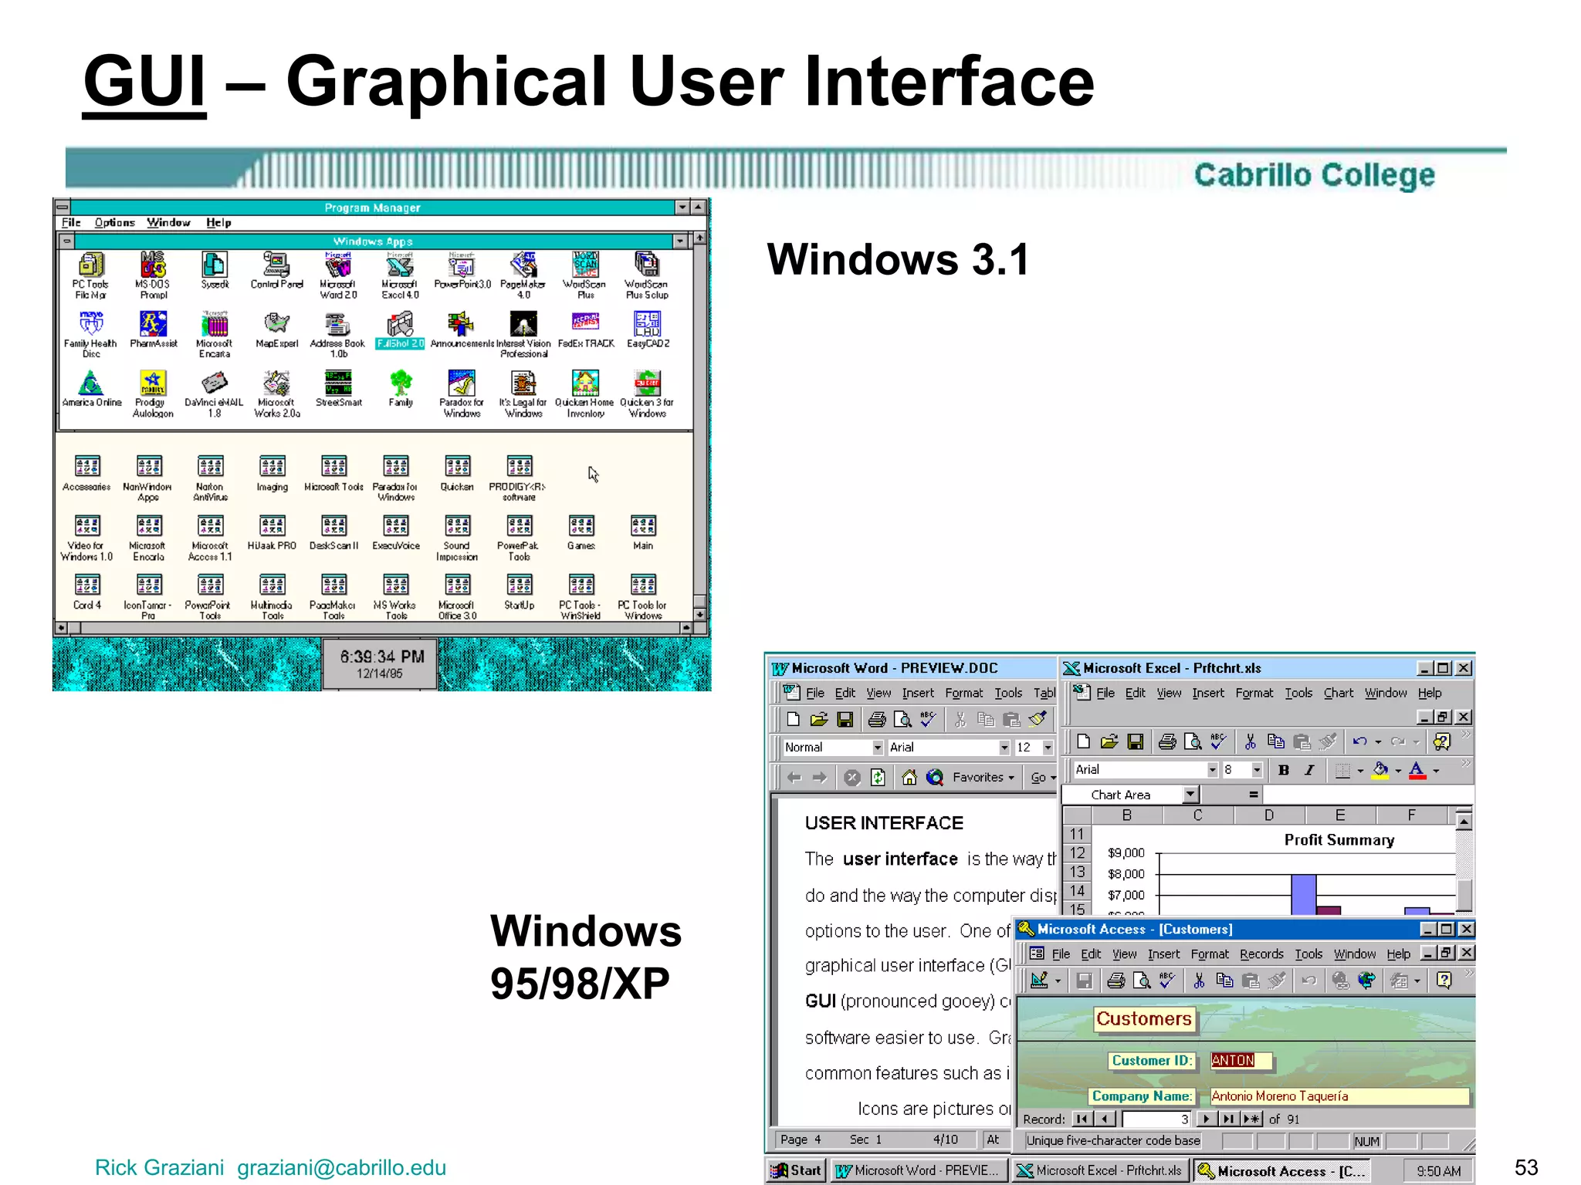Click Company Name field in Access form
The width and height of the screenshot is (1581, 1185).
1339,1096
